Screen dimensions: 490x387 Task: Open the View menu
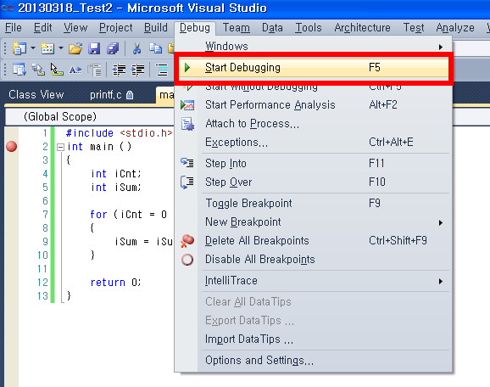(75, 28)
